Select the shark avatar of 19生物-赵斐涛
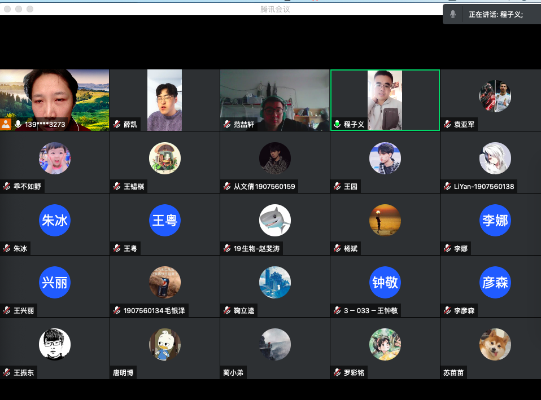This screenshot has height=400, width=541. pos(274,220)
